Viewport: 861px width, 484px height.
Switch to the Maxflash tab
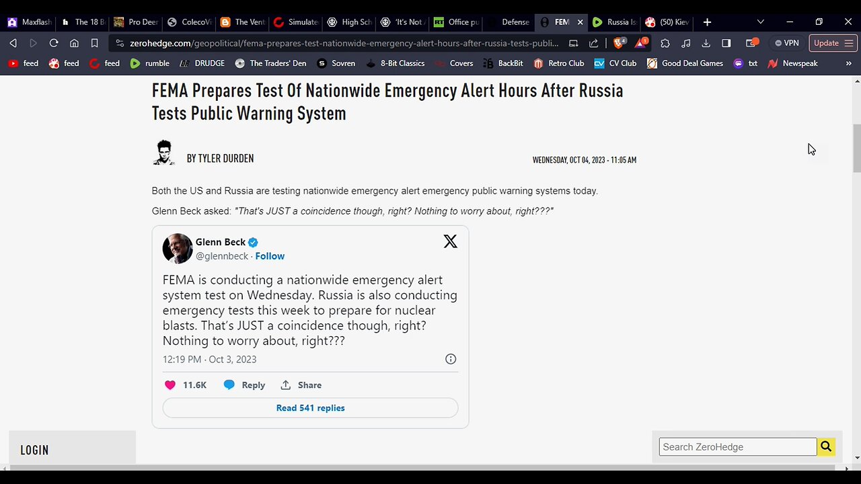pos(29,22)
